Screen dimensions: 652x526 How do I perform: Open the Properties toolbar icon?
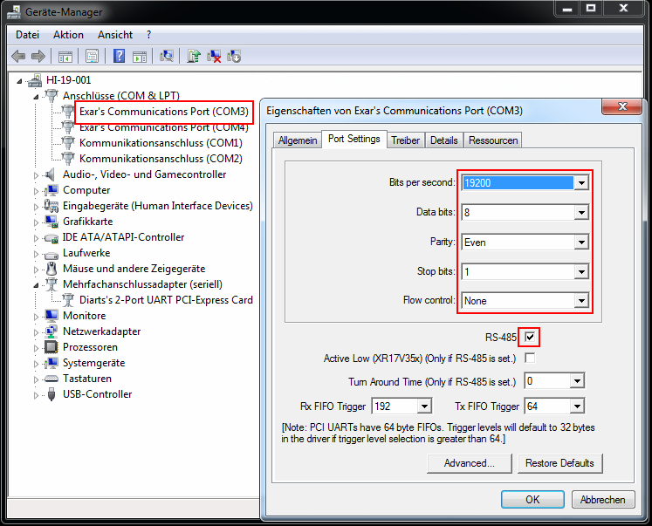click(x=92, y=56)
